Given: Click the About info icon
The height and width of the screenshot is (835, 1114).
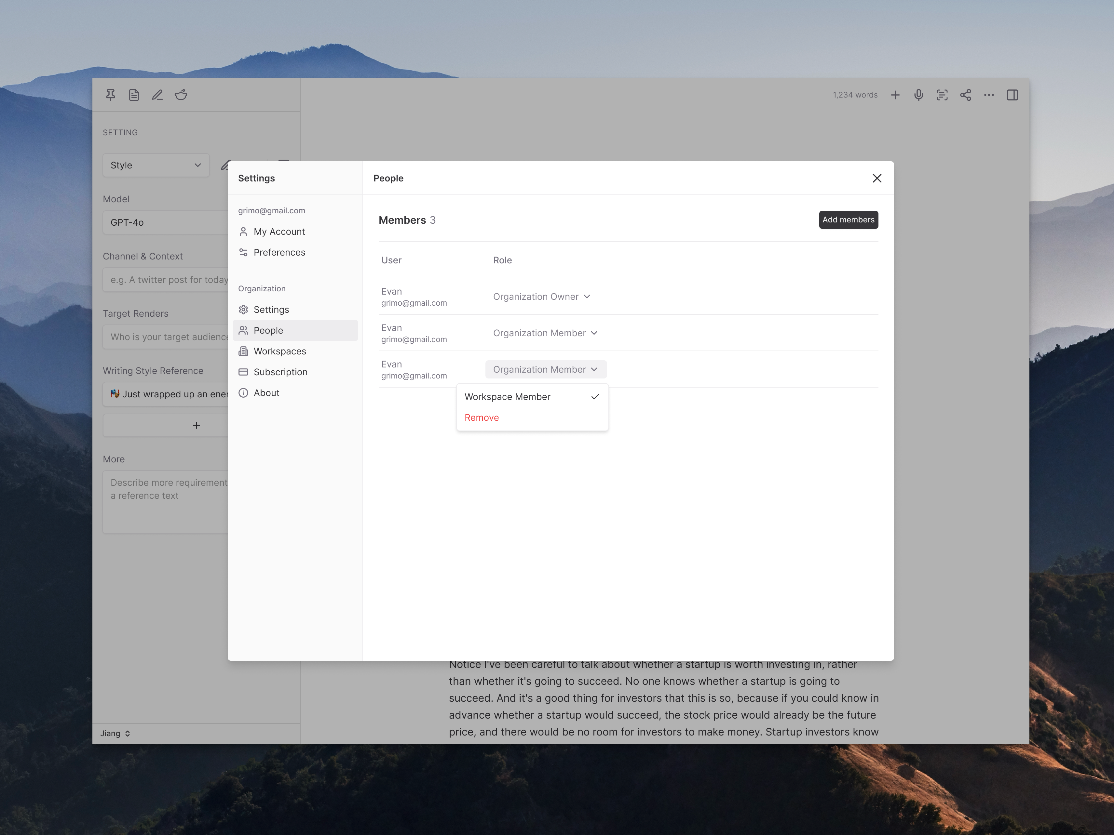Looking at the screenshot, I should [x=243, y=392].
